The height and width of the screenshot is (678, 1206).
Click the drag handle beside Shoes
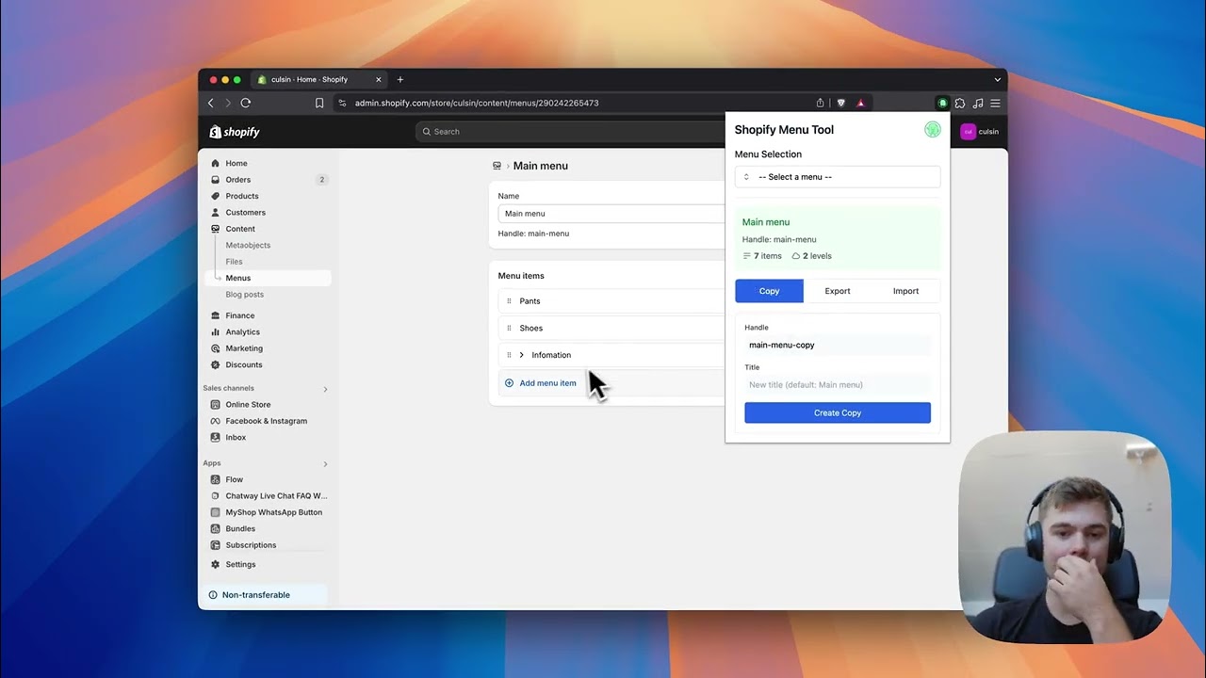tap(509, 329)
